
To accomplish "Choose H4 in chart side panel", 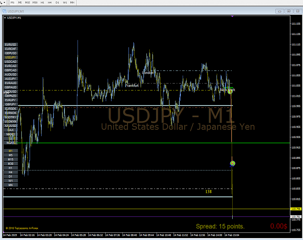I will click(x=11, y=172).
